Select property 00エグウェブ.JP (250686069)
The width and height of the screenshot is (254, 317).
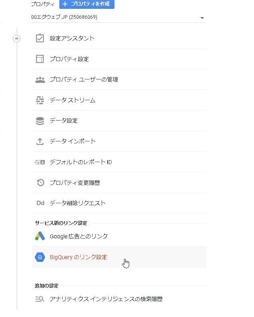(x=64, y=18)
